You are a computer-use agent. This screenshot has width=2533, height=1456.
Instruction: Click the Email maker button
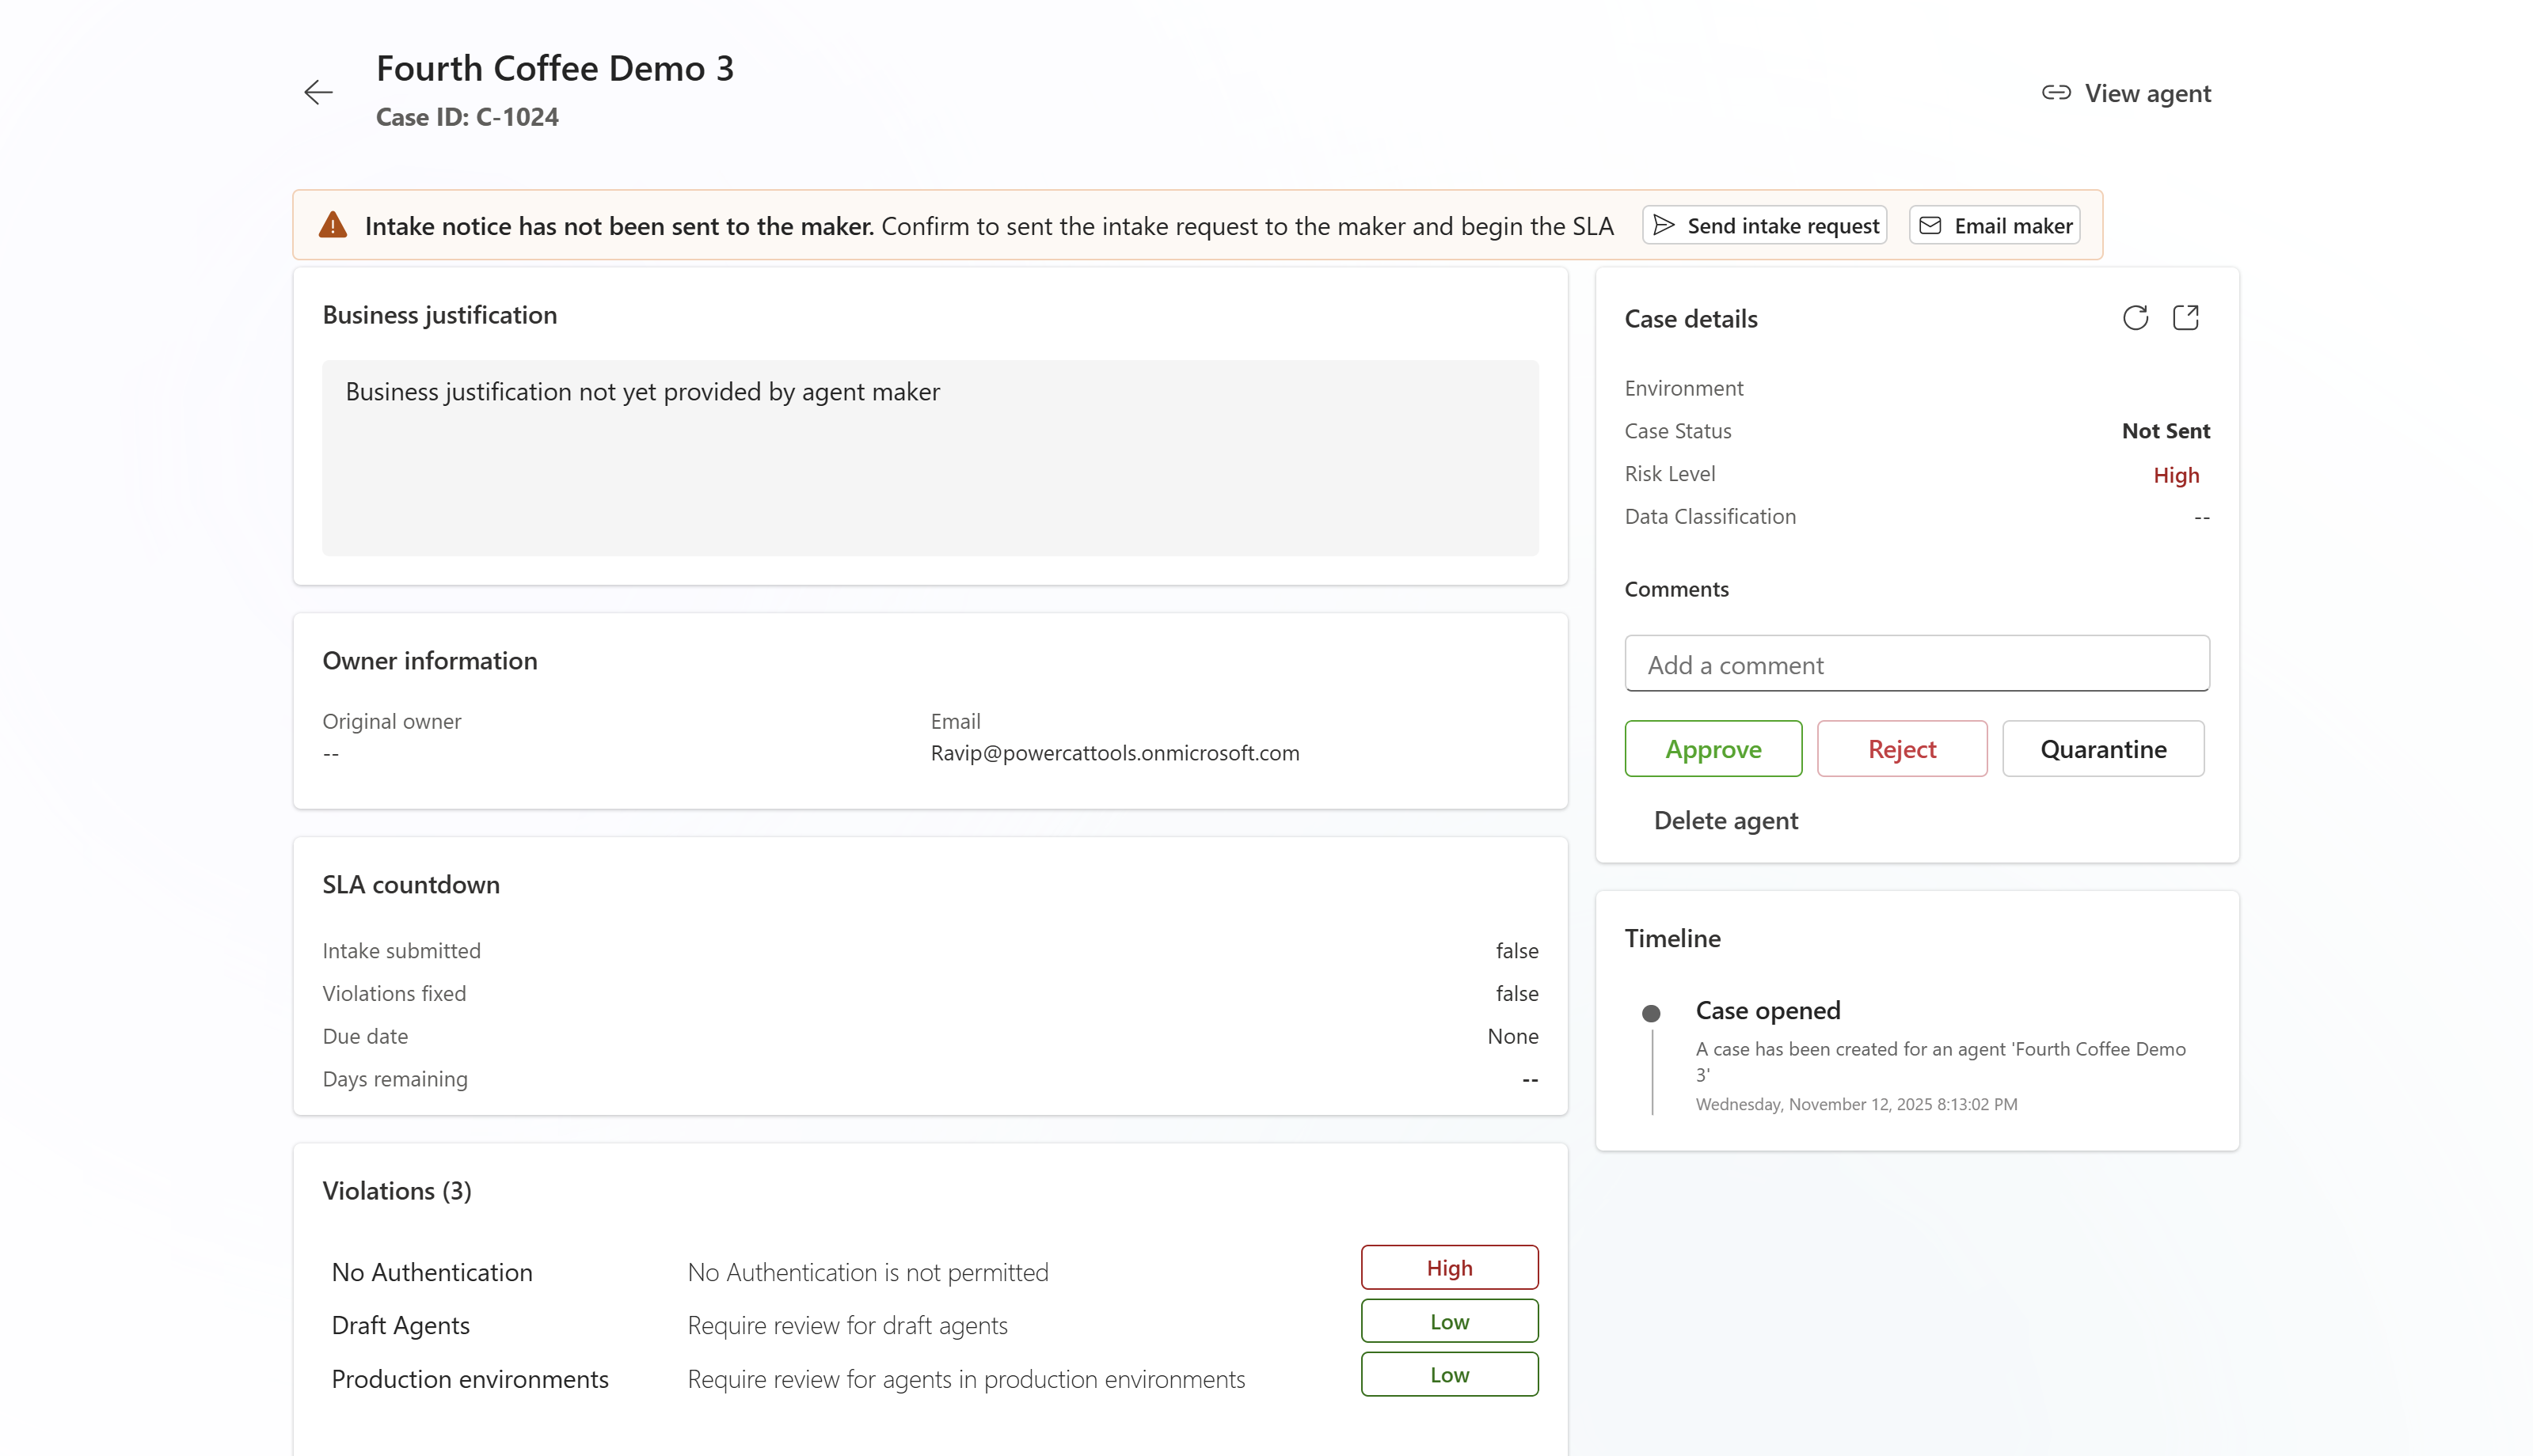[x=1995, y=225]
